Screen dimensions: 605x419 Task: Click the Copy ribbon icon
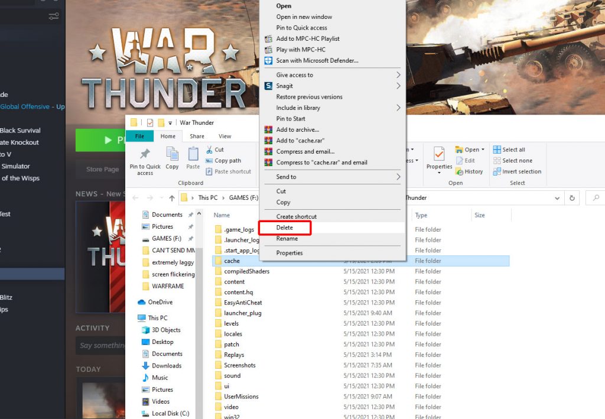tap(172, 158)
